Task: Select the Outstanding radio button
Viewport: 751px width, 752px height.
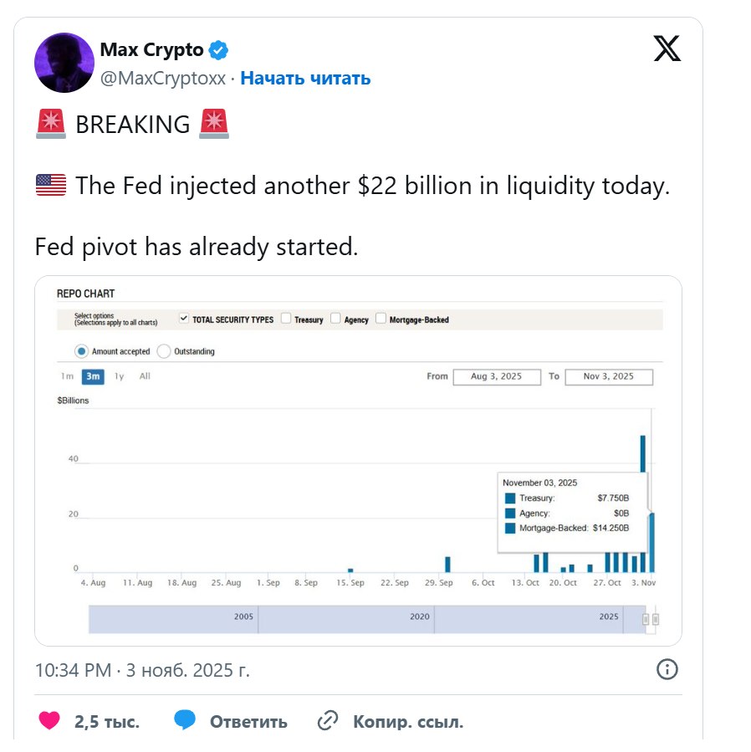Action: pos(164,351)
